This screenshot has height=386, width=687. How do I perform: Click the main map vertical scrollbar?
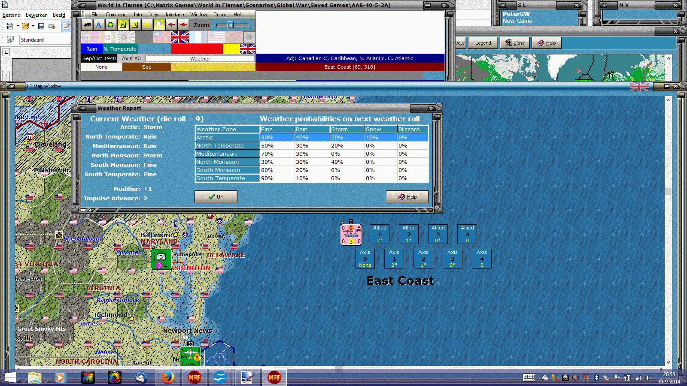point(668,231)
